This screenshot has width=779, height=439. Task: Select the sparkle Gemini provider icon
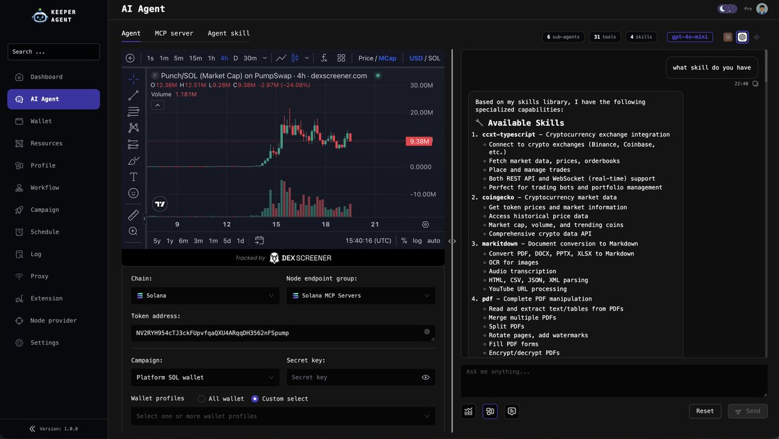(x=756, y=37)
